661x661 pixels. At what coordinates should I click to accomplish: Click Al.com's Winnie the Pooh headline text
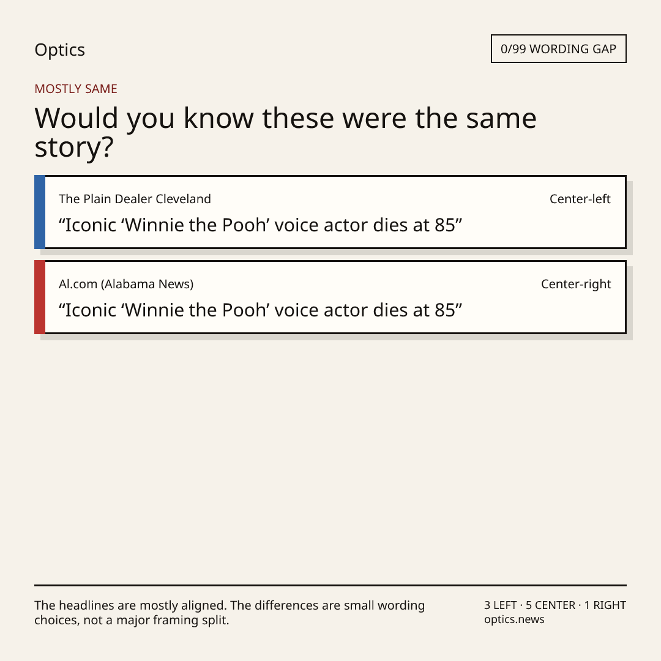[x=261, y=310]
